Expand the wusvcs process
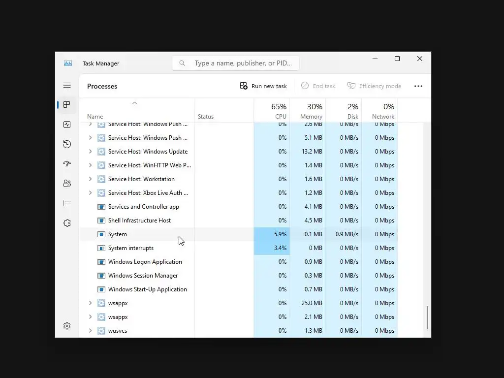This screenshot has width=504, height=378. click(91, 331)
